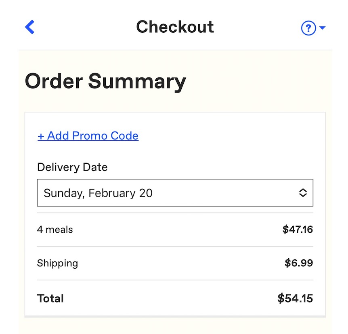Expand the help menu caret arrow

tap(322, 28)
